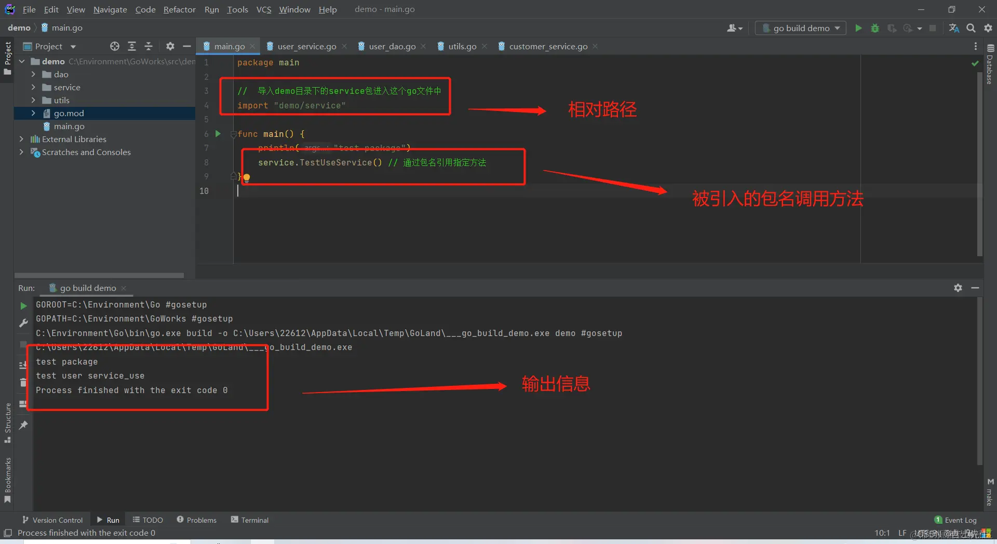Image resolution: width=997 pixels, height=544 pixels.
Task: Toggle tool window quick access icon
Action: coord(8,533)
